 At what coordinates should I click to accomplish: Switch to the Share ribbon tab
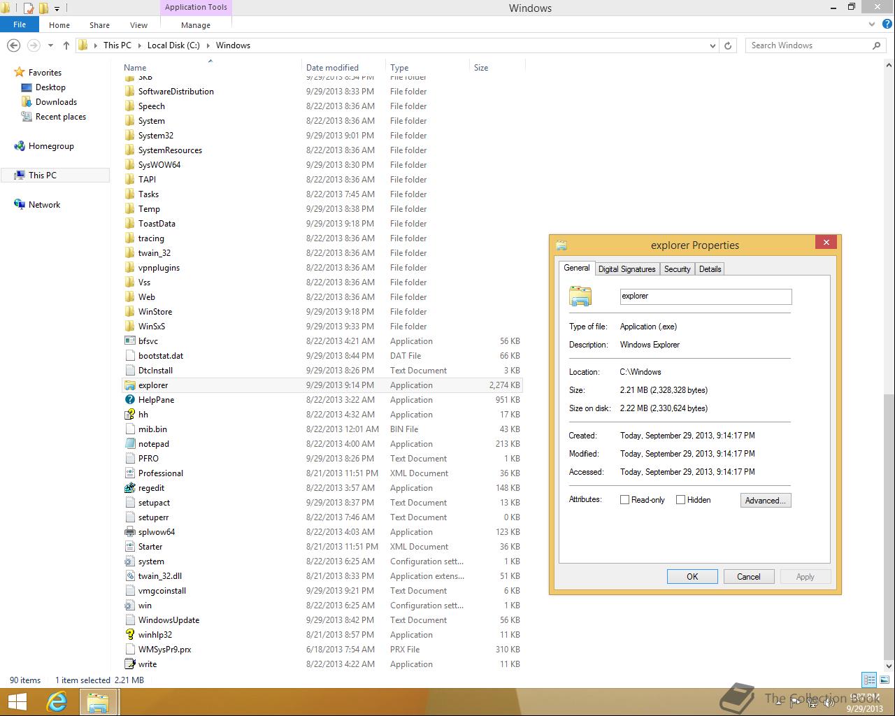coord(99,24)
